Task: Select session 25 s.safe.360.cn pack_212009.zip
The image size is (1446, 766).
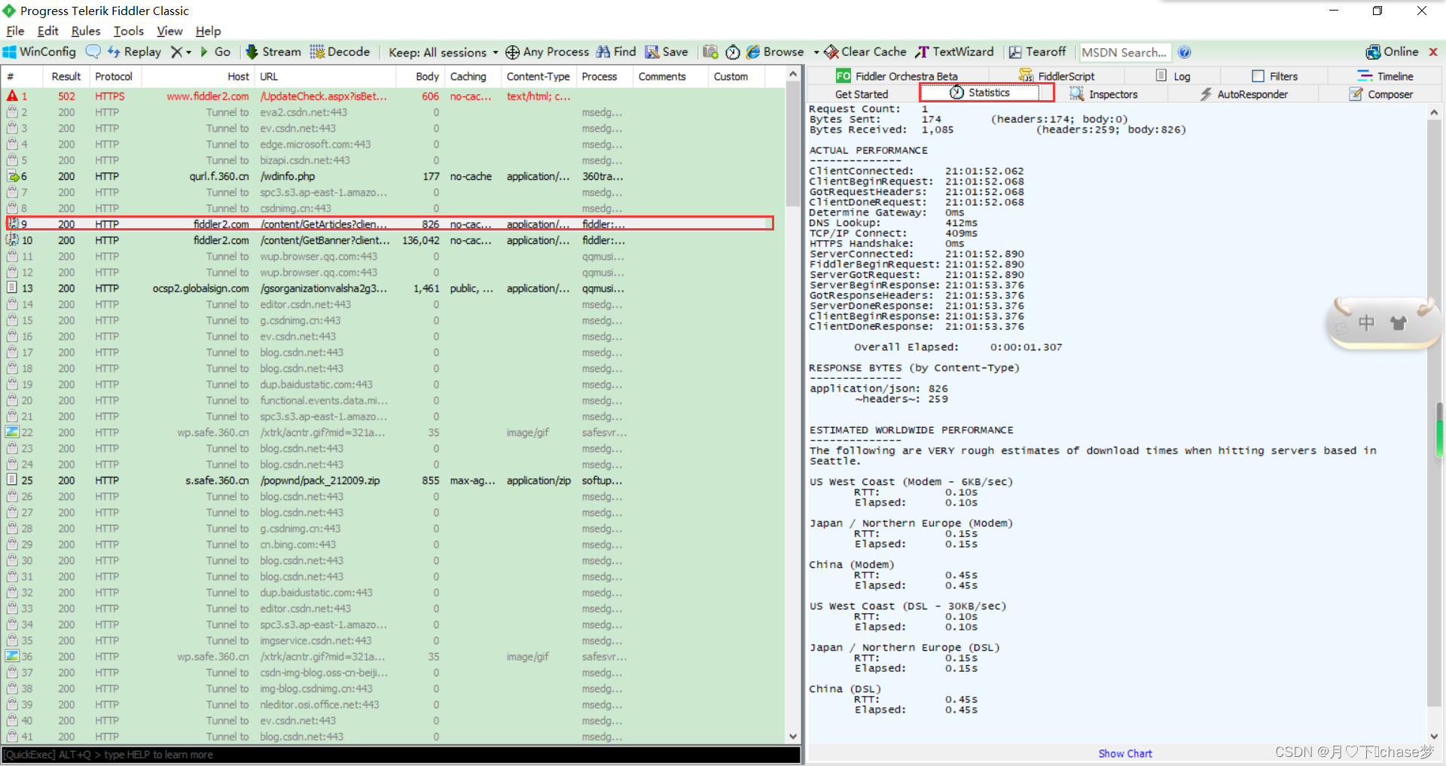Action: (392, 481)
